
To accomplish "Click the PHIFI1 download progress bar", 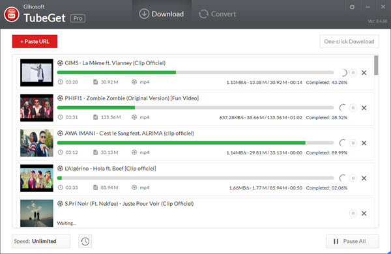I will click(195, 107).
